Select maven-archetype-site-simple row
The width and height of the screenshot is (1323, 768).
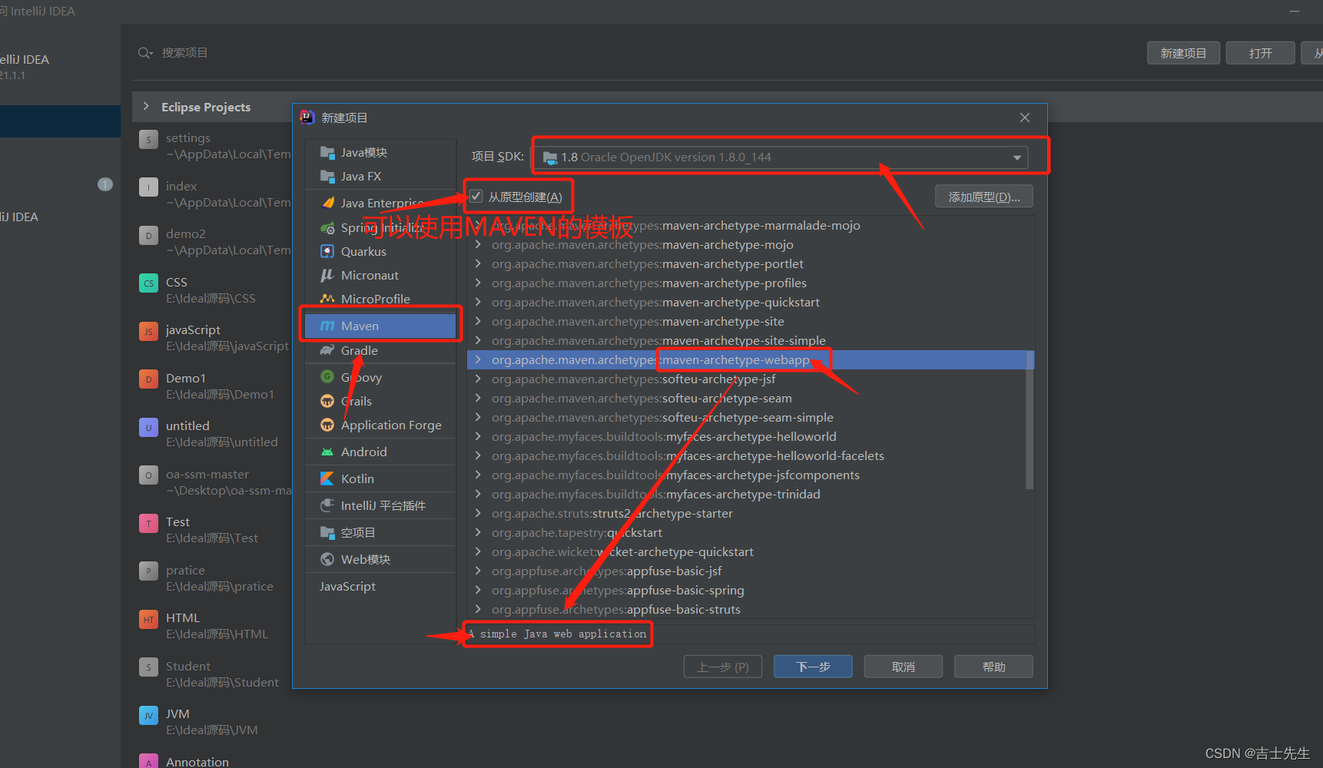point(751,340)
